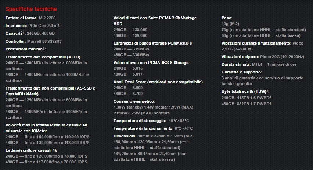Click the Dimensioni label
This screenshot has height=170, width=313.
pyautogui.click(x=125, y=136)
